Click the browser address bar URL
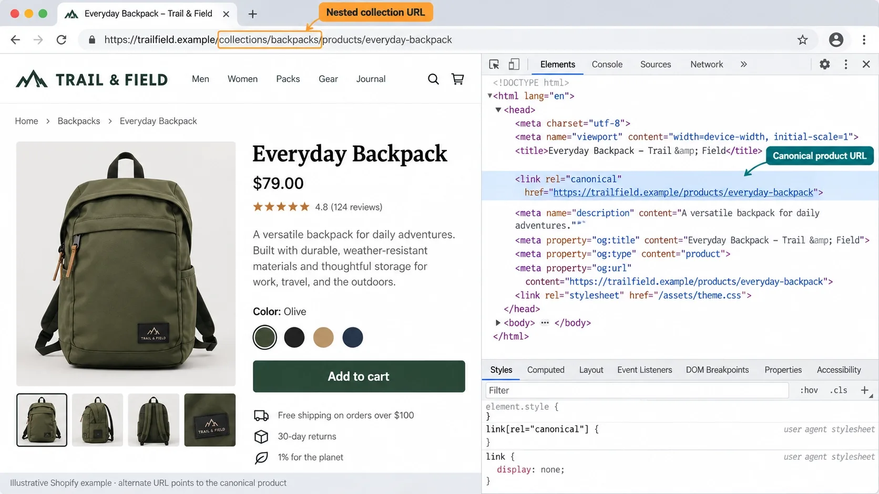This screenshot has height=494, width=879. pos(278,40)
